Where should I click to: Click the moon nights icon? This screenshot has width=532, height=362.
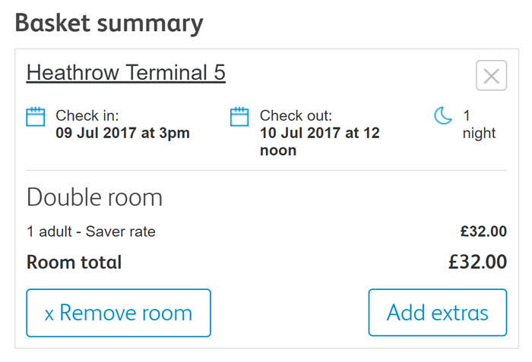[x=443, y=115]
